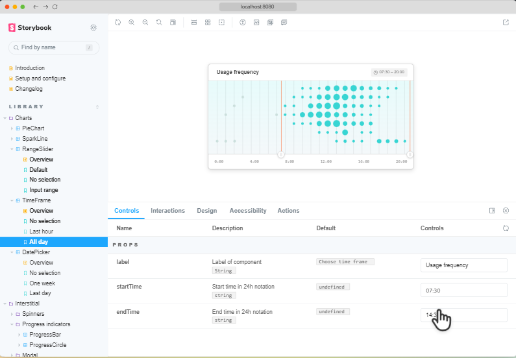Switch to the Interactions tab

[x=168, y=211]
